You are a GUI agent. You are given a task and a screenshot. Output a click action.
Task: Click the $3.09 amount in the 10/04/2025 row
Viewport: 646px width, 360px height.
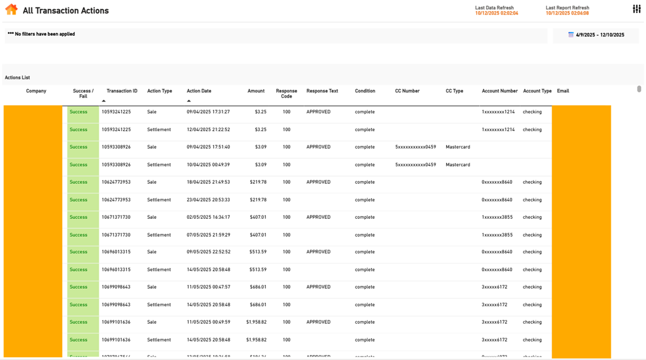260,164
